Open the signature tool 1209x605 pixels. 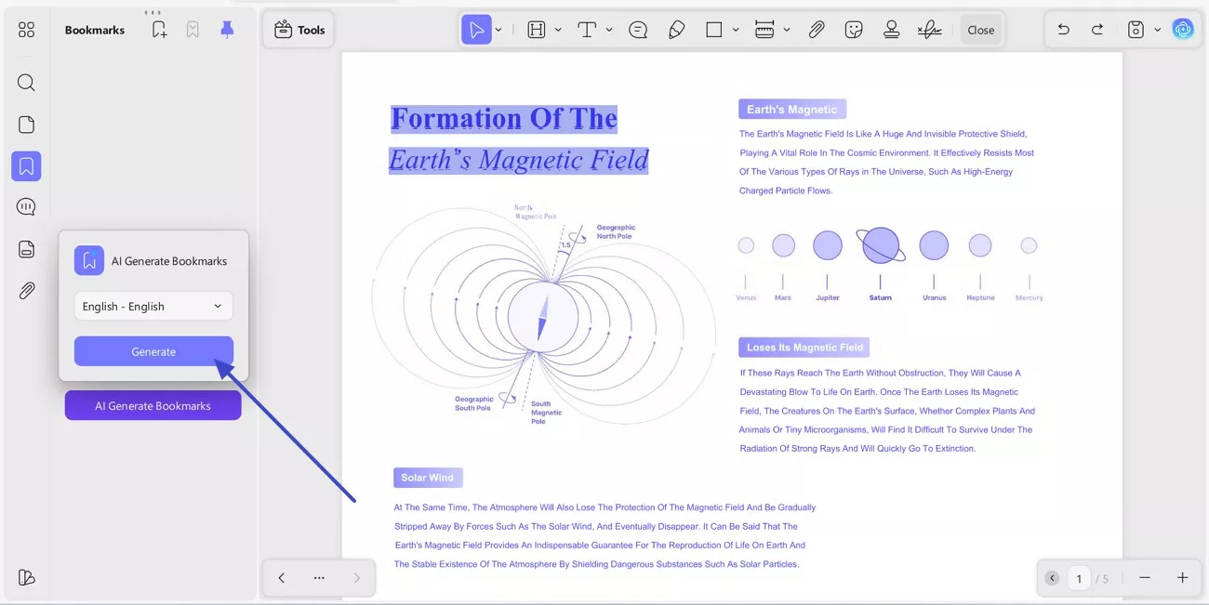(x=928, y=29)
